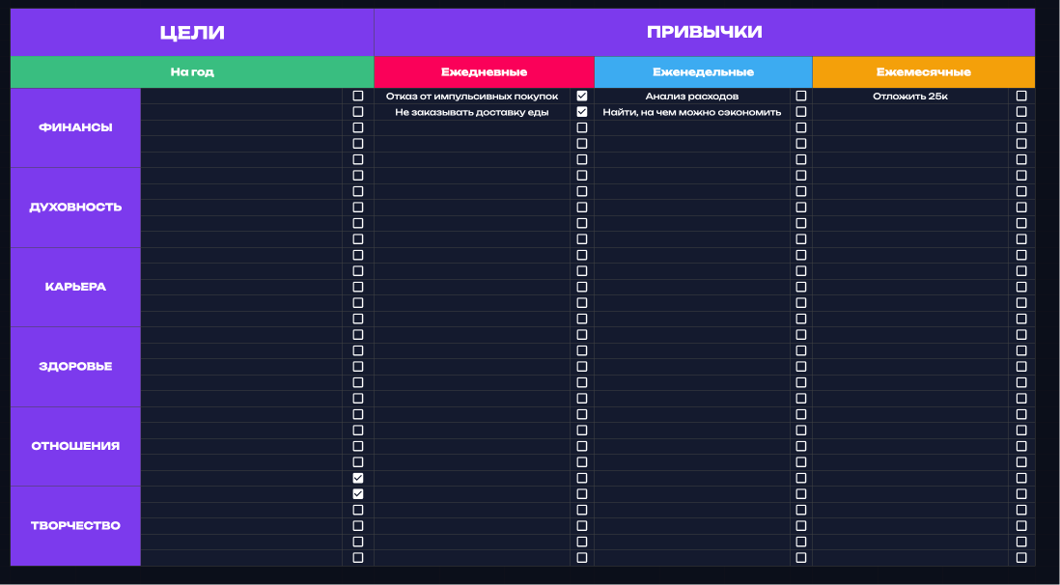Select the ПРИВЫЧКИ header cell
The image size is (1060, 585).
[x=704, y=33]
